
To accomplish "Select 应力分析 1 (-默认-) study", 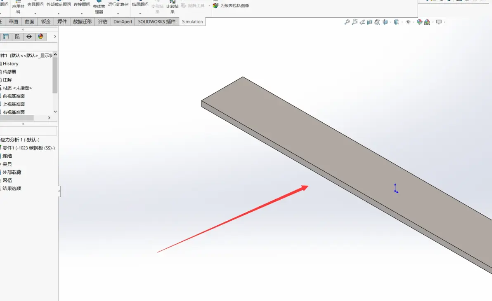I will 20,140.
